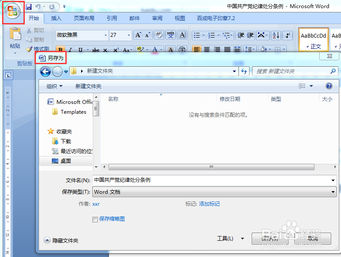Click the Numbering list icon
Image resolution: width=341 pixels, height=257 pixels.
point(212,35)
